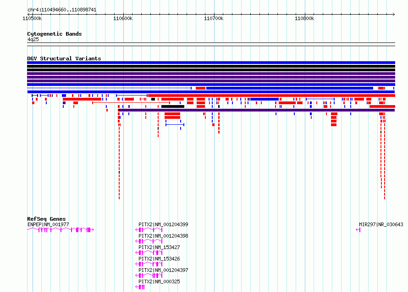The width and height of the screenshot is (408, 292).
Task: Click the hollow blue variant line ending near 110675k
Action: point(109,88)
